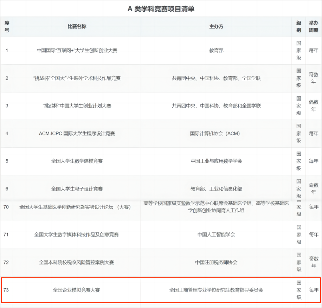The height and width of the screenshot is (308, 322).
Task: Click the 级别 column header
Action: coord(298,27)
